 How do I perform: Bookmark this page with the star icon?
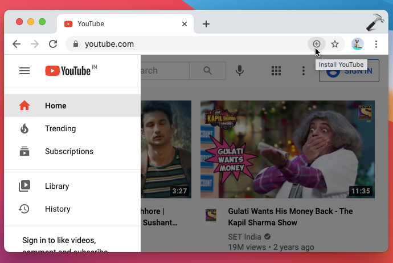335,44
